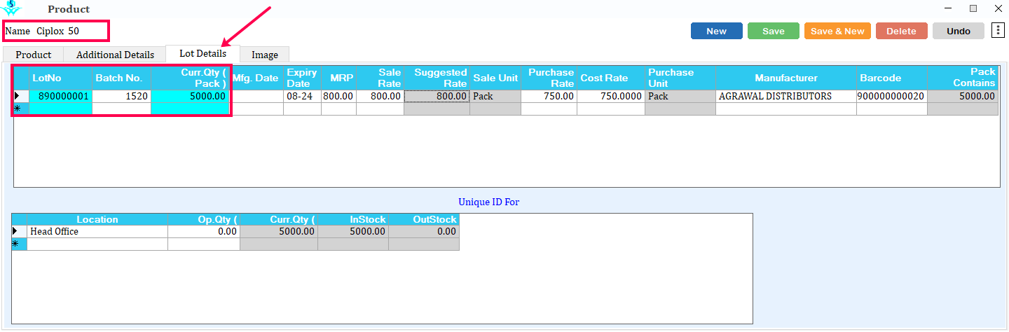Click the Sale Rate column header
This screenshot has width=1009, height=332.
point(380,78)
